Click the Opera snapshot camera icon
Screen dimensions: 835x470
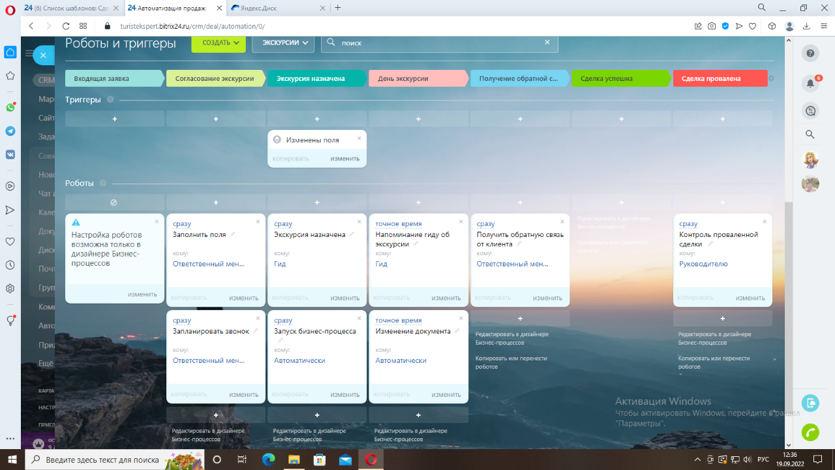click(712, 26)
